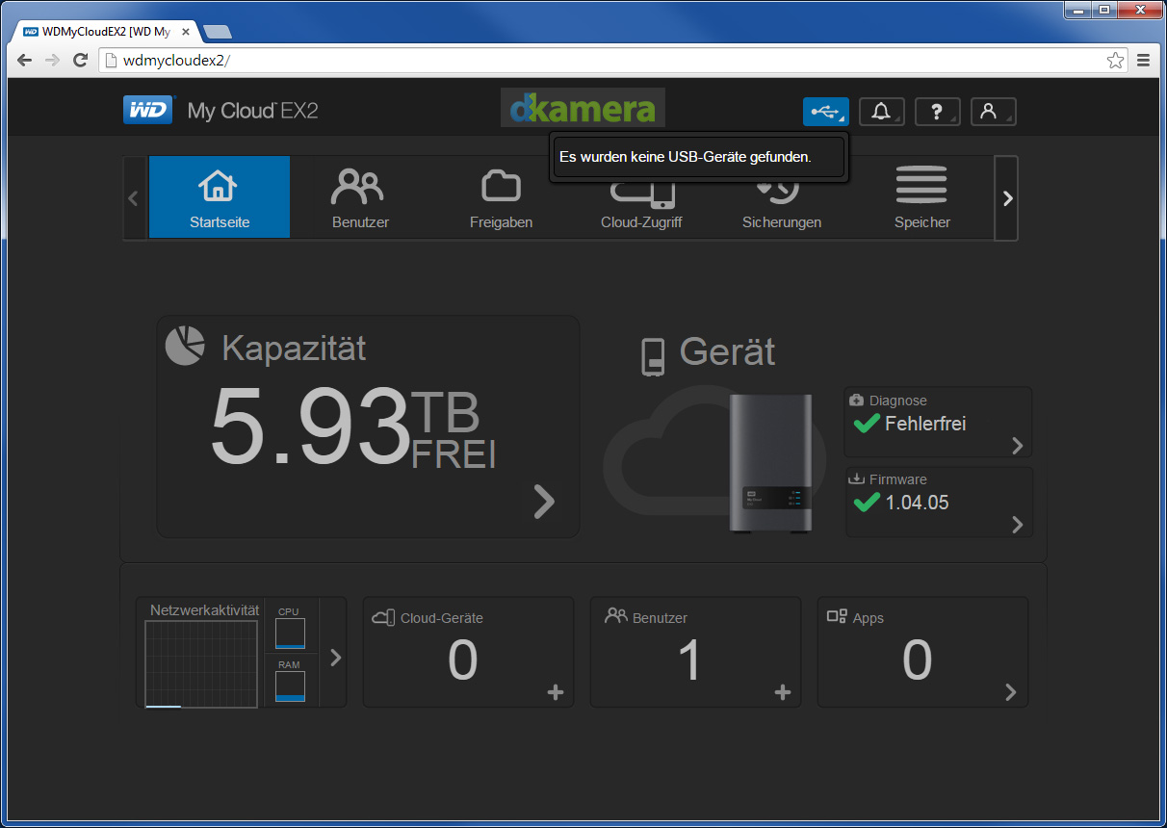
Task: Go to the Freigaben tab
Action: (501, 197)
